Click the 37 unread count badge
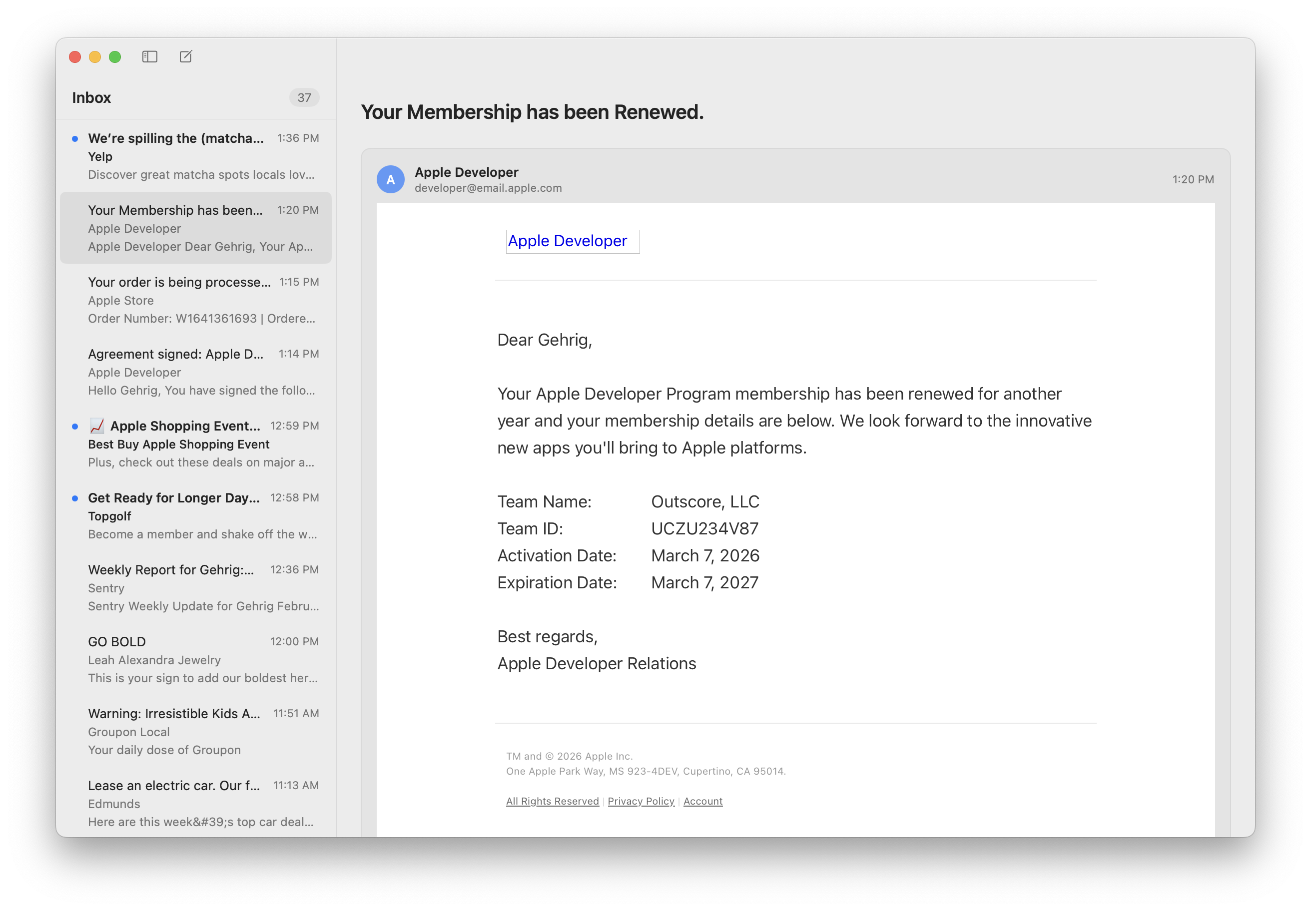Viewport: 1311px width, 911px height. [304, 97]
